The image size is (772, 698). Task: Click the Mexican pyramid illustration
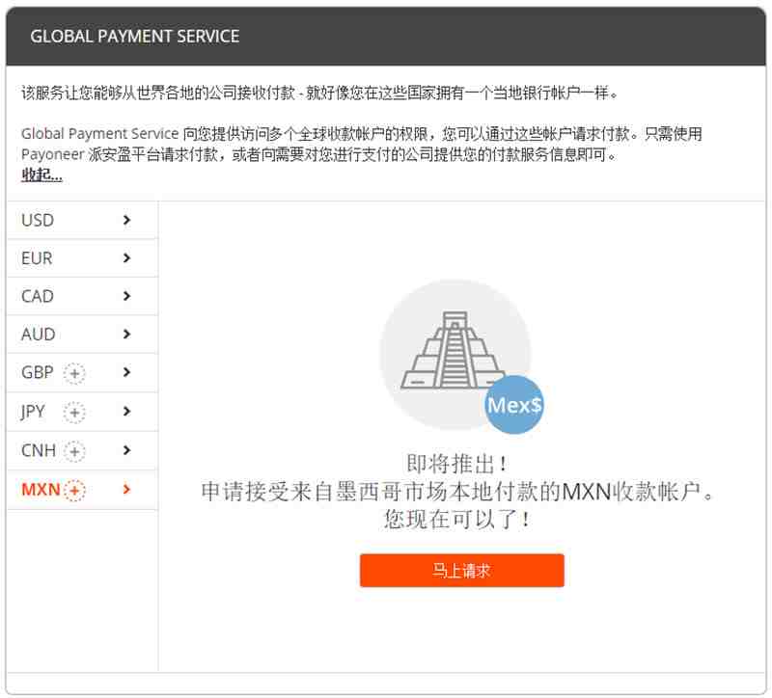click(x=452, y=350)
